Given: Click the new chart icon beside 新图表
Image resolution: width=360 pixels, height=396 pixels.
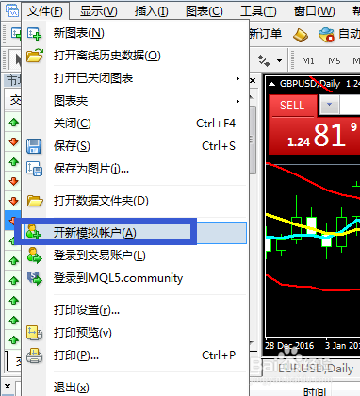Looking at the screenshot, I should [34, 33].
